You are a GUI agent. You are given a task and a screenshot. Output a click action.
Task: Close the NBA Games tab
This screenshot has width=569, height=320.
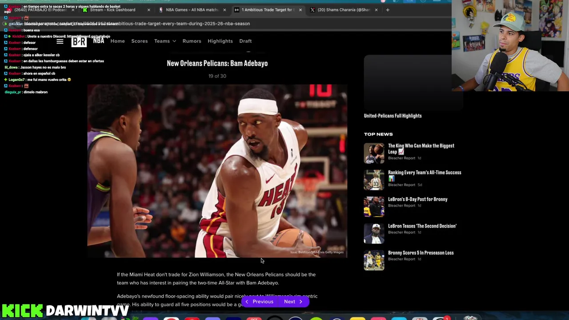tap(224, 10)
